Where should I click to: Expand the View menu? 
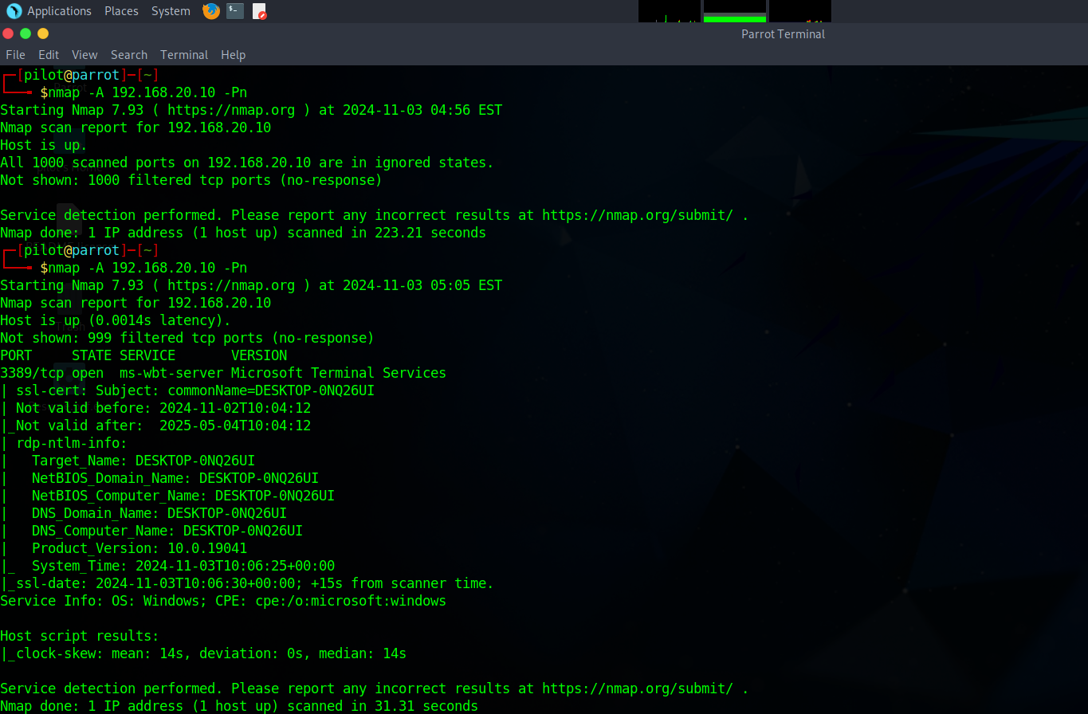click(84, 55)
